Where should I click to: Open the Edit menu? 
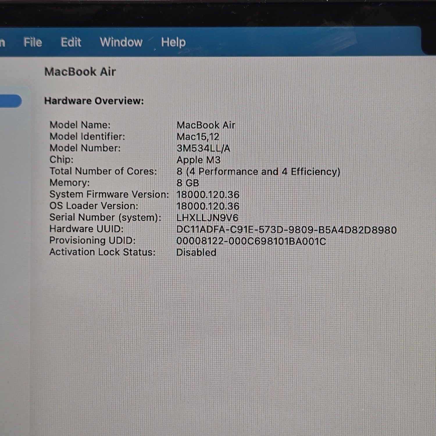71,42
